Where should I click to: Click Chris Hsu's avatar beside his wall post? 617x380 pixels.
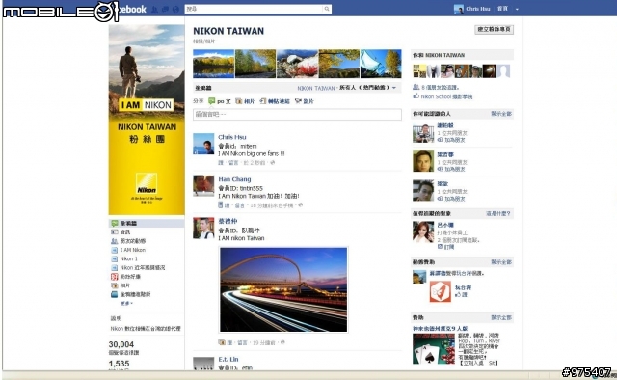203,144
